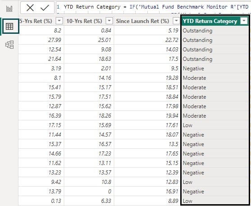The image size is (251, 206).
Task: Click cell with value 3.19
Action: [x=41, y=69]
